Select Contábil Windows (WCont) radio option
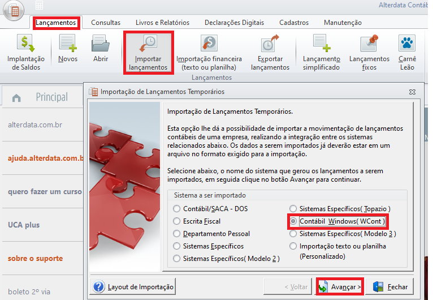The height and width of the screenshot is (300, 433). (293, 221)
